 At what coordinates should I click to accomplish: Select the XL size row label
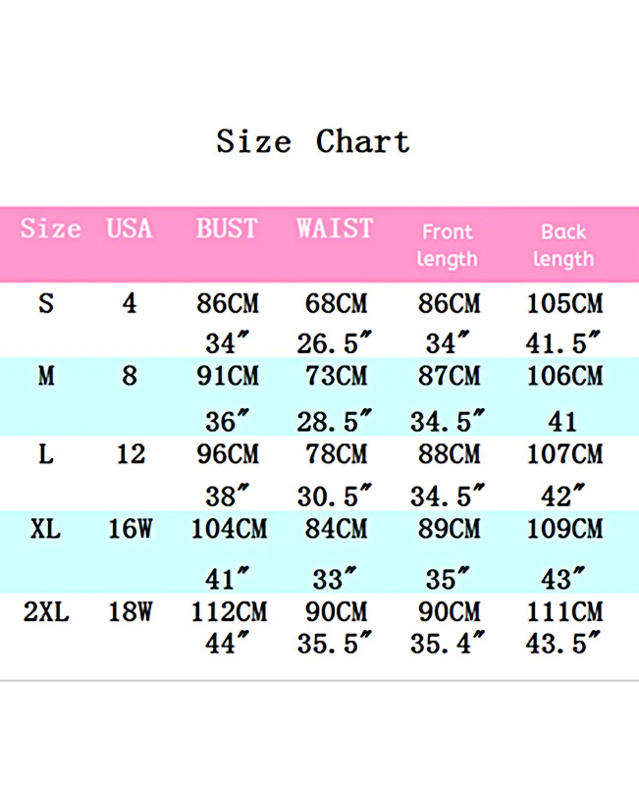[x=45, y=529]
